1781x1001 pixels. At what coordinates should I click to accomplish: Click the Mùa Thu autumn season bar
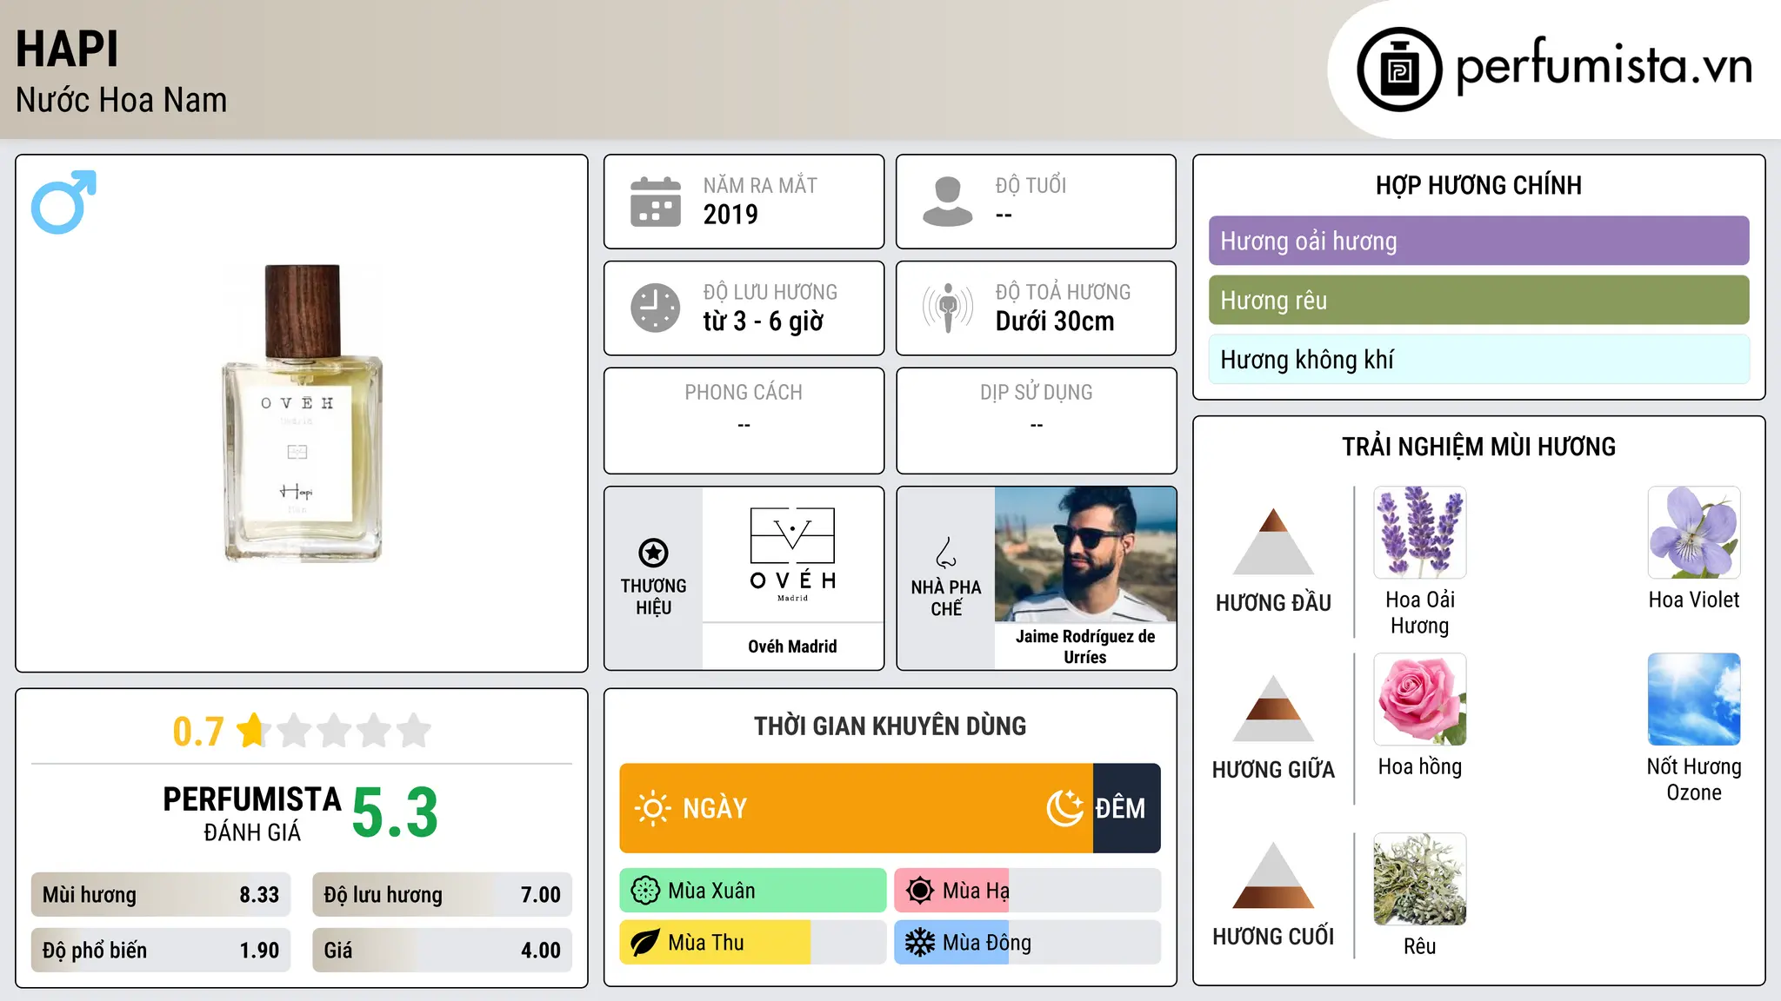coord(753,943)
